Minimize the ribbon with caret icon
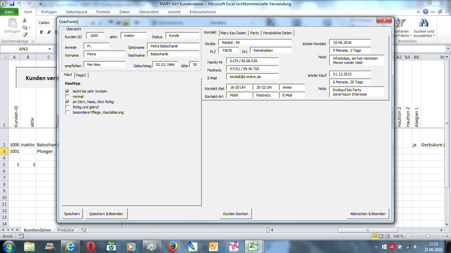This screenshot has height=253, width=451. click(419, 12)
